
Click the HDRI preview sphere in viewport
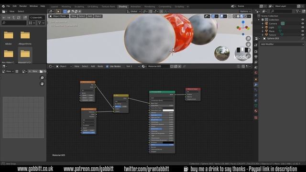[222, 53]
